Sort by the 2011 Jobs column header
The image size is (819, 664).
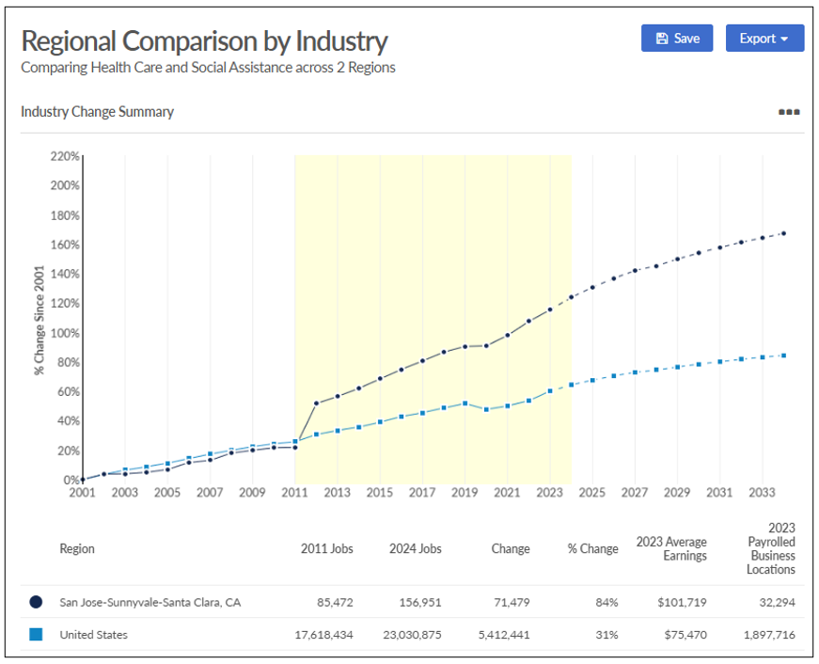pos(326,548)
